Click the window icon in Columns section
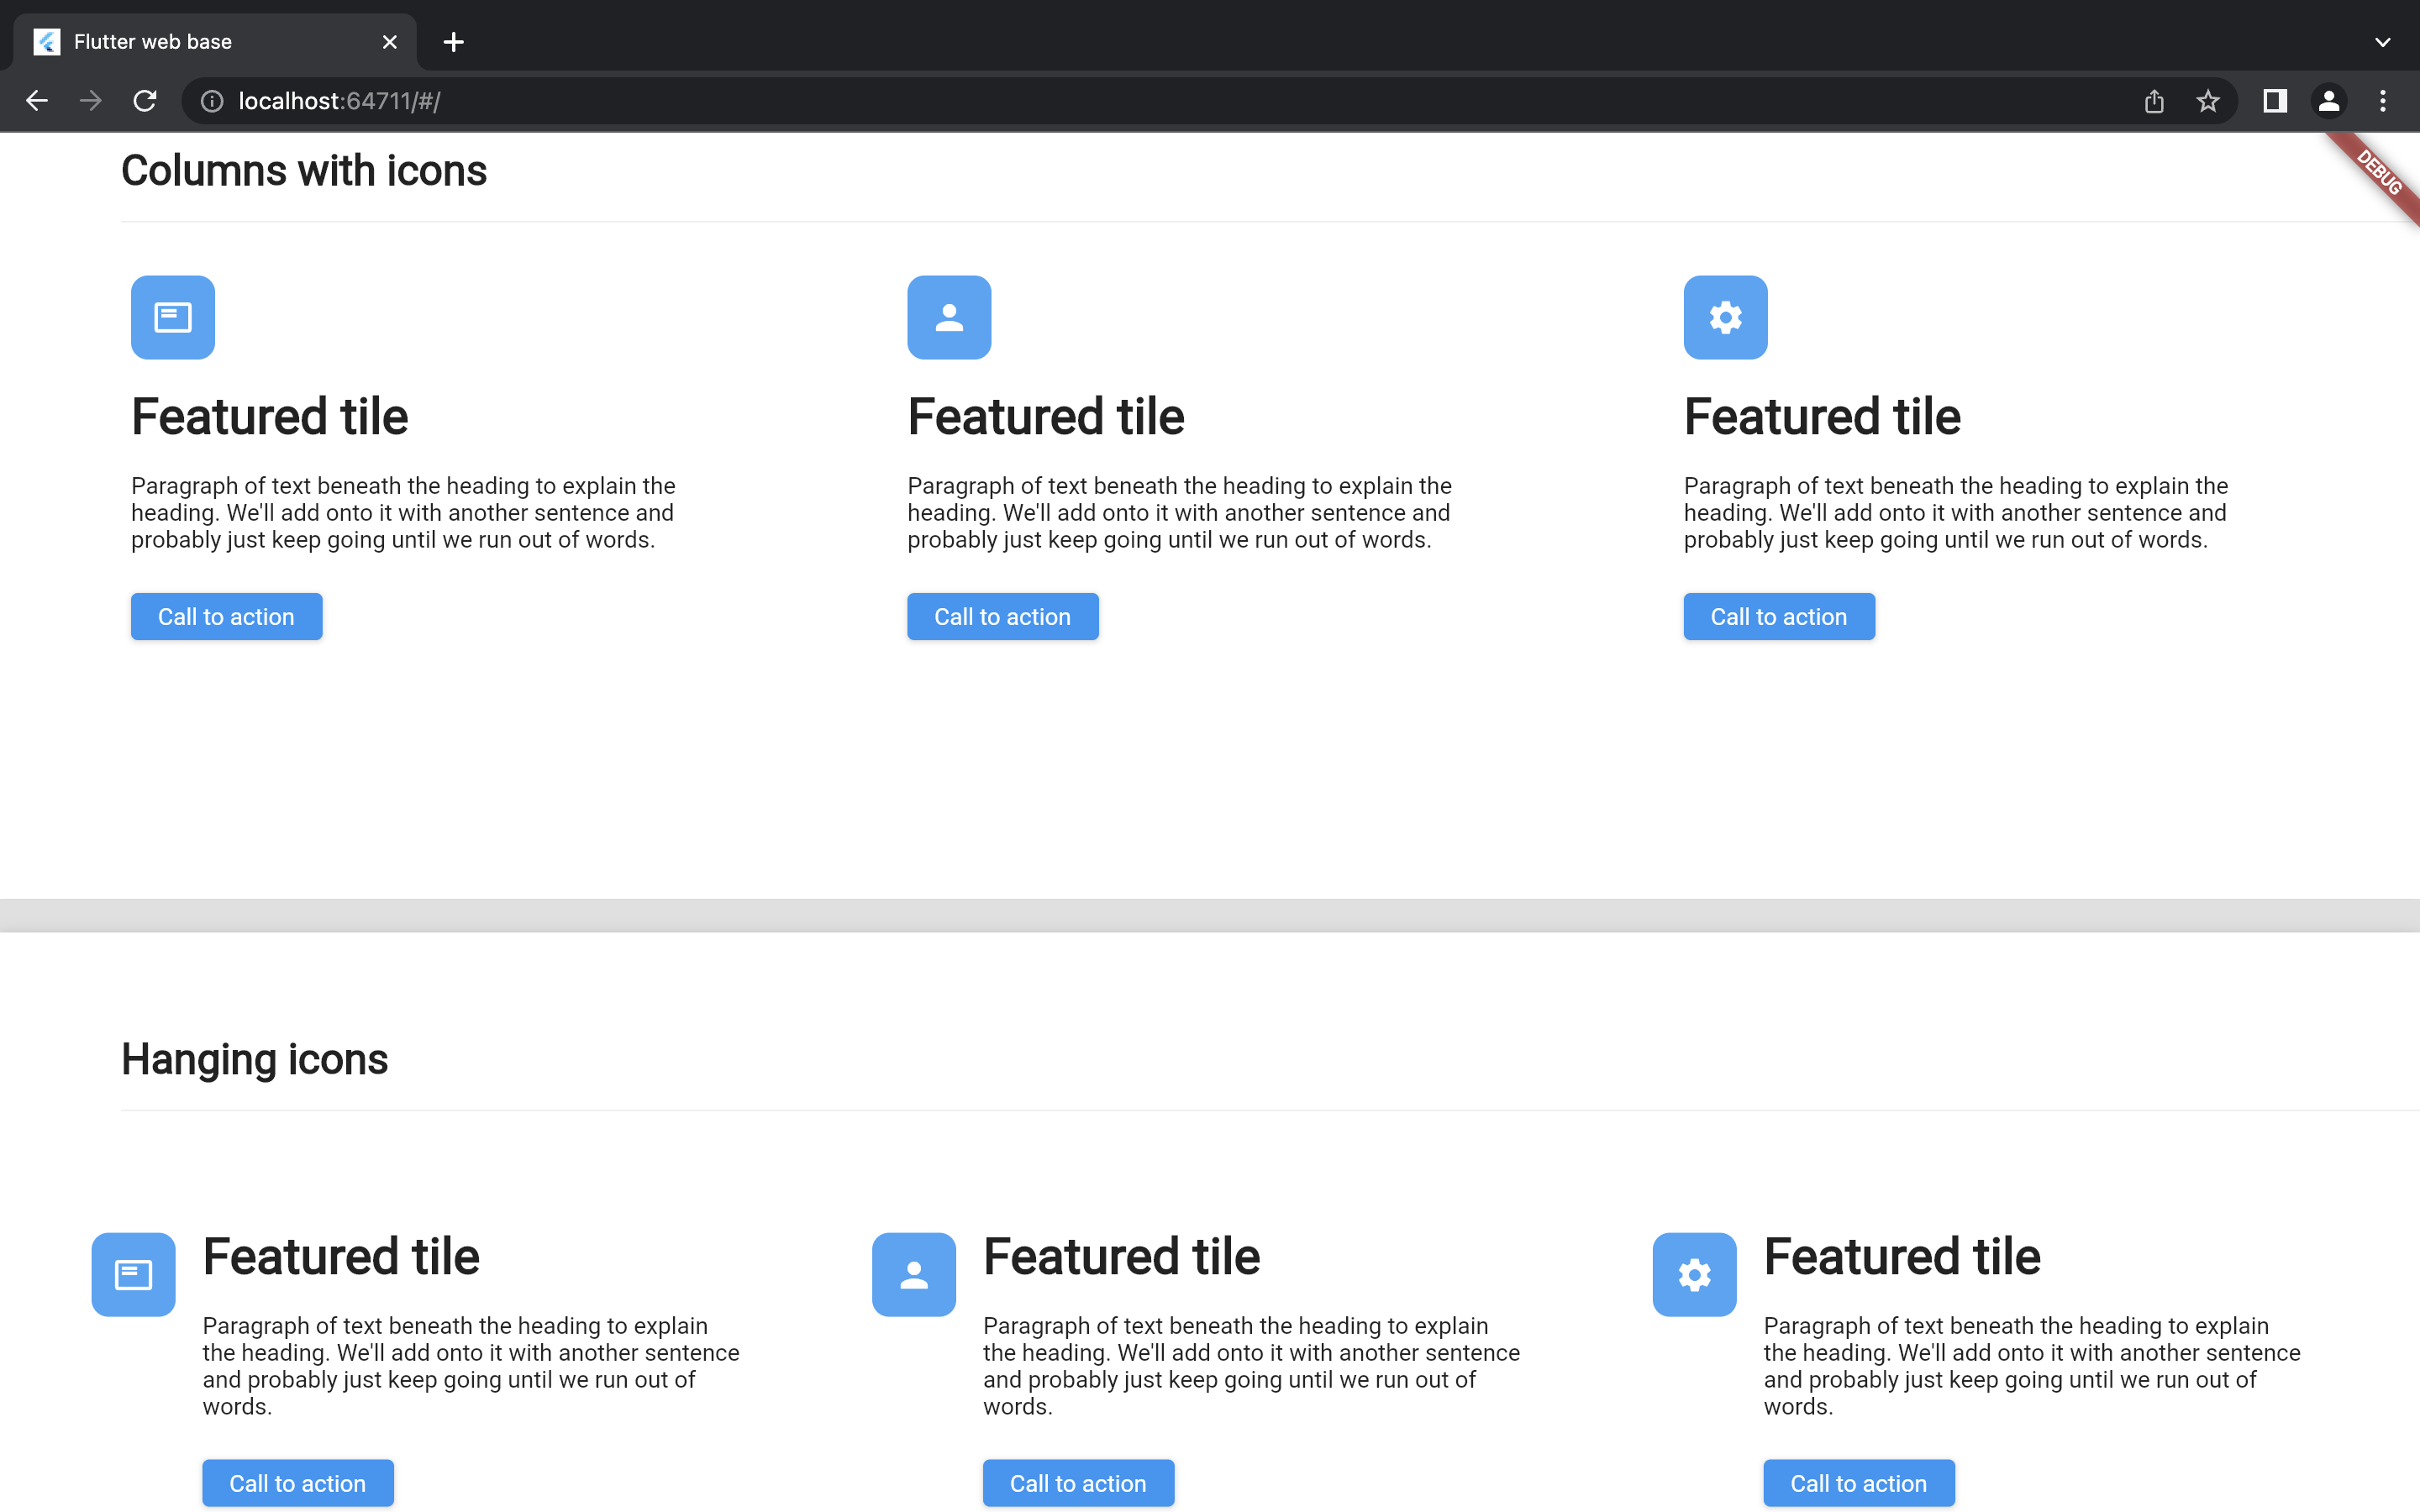Image resolution: width=2420 pixels, height=1512 pixels. 172,317
